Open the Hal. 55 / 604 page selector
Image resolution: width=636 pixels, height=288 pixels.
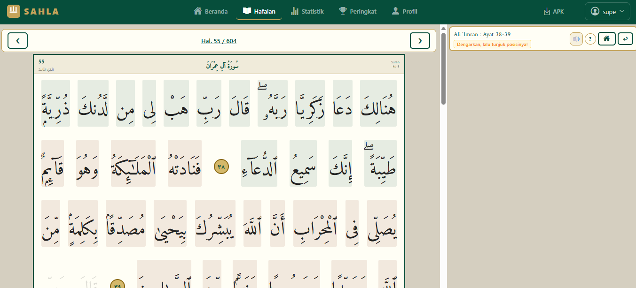coord(219,41)
